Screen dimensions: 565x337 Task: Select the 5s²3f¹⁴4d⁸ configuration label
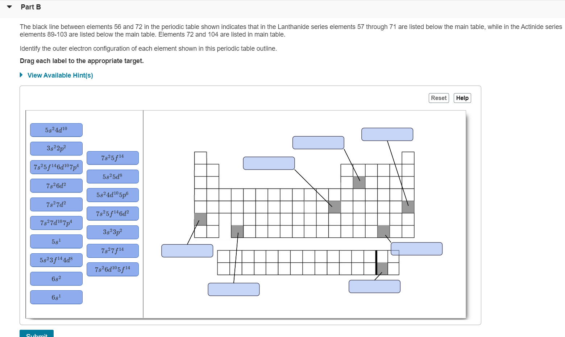[x=56, y=260]
